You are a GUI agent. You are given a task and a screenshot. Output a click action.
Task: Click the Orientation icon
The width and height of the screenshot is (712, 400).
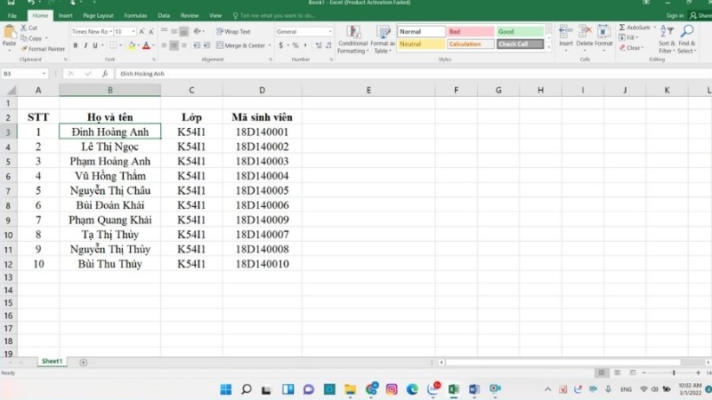tap(197, 31)
